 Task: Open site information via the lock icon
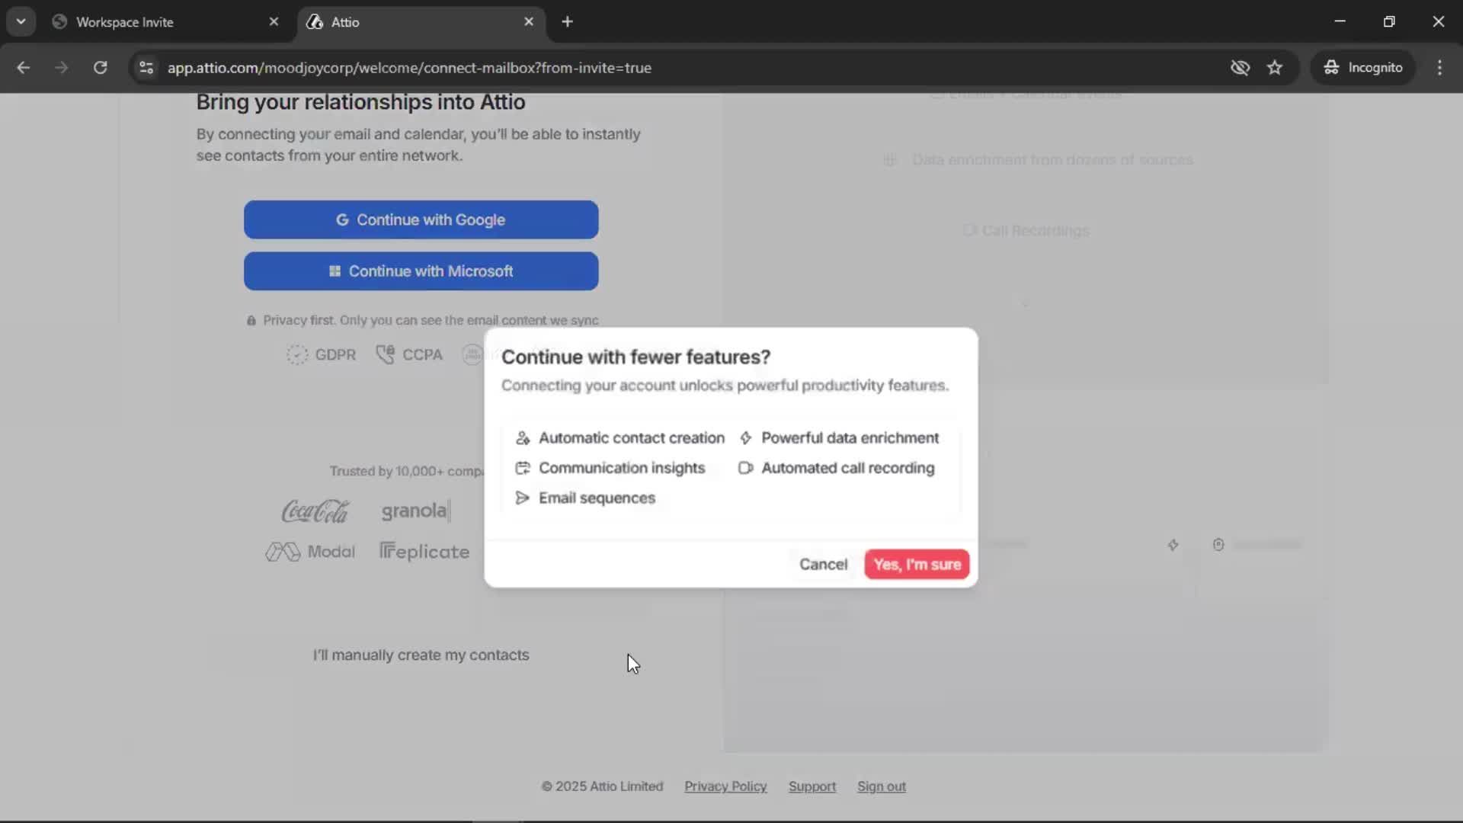(x=146, y=67)
